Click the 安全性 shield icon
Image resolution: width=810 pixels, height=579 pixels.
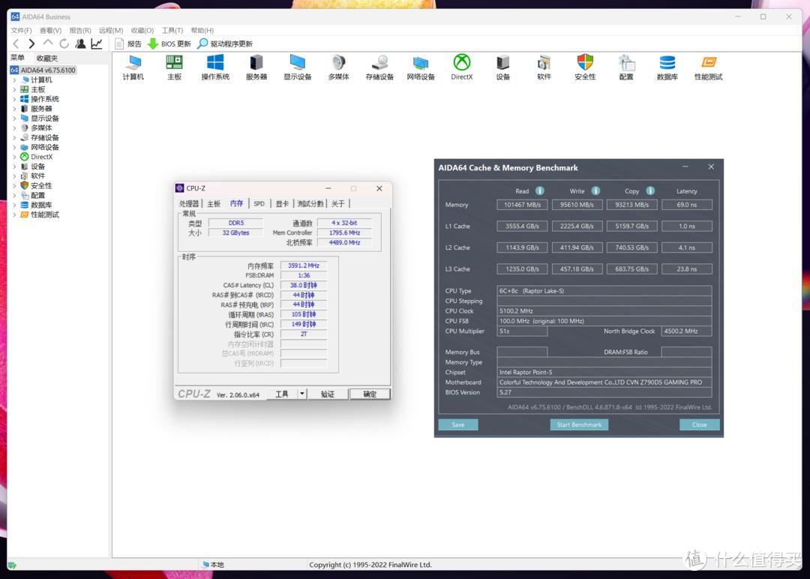585,67
